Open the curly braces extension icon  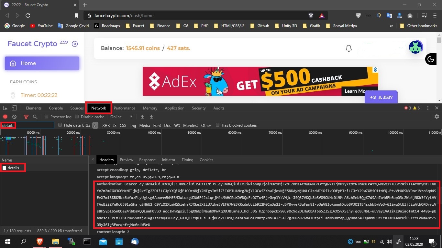[368, 15]
